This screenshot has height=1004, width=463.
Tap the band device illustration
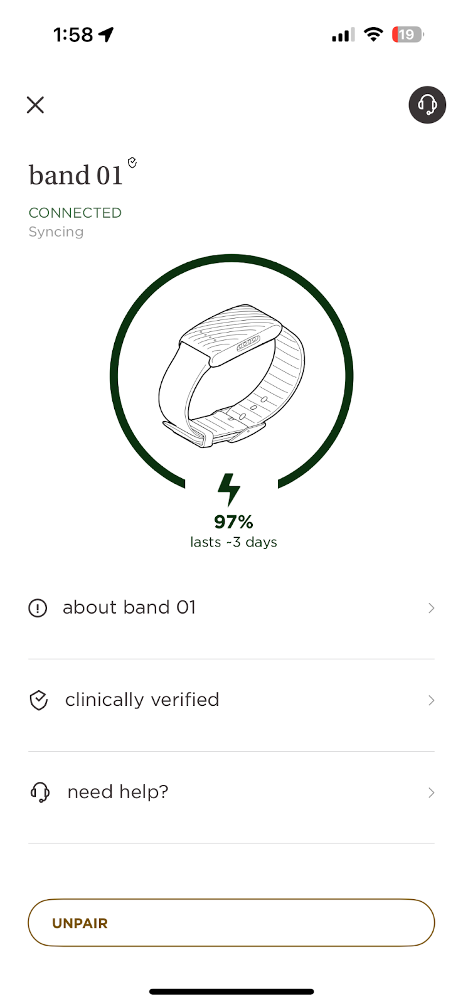pyautogui.click(x=231, y=376)
